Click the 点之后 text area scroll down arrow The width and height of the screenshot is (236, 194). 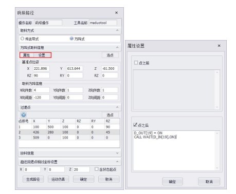tap(217, 168)
